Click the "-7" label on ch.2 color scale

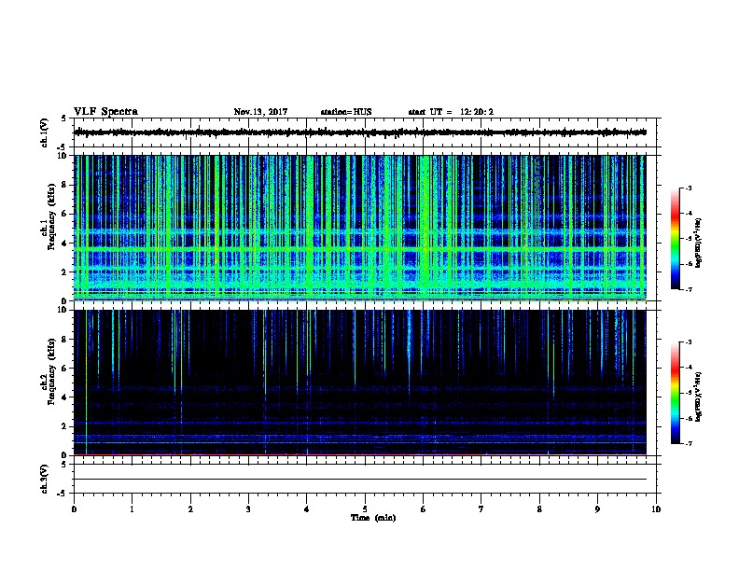(x=688, y=443)
